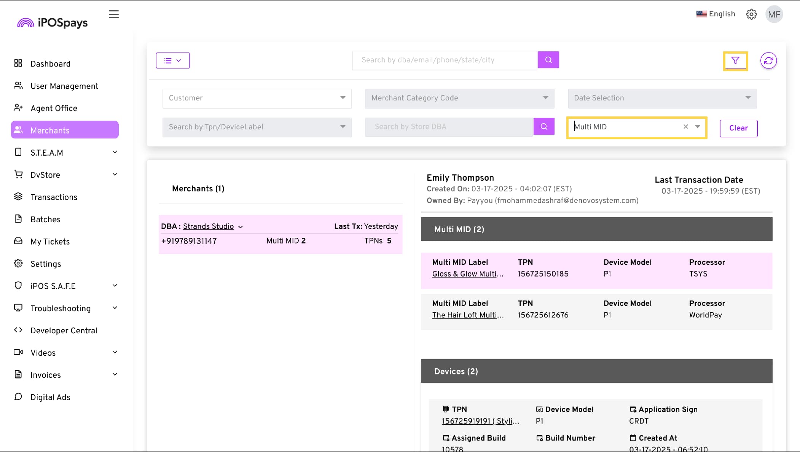Viewport: 800px width, 452px height.
Task: Open the list view dropdown button
Action: pos(173,60)
